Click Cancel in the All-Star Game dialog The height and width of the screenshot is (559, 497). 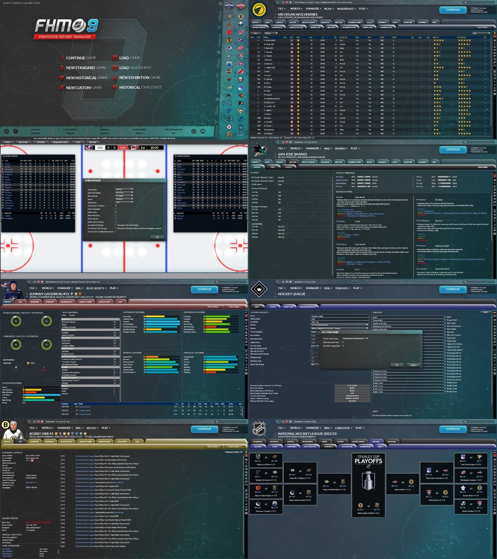(x=413, y=365)
